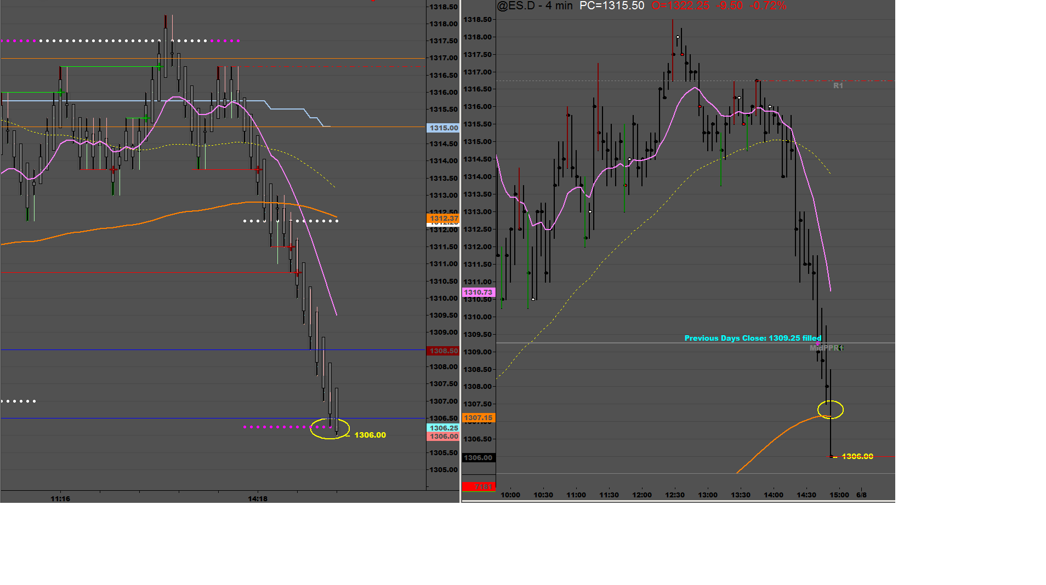Click 1318.50 on the right chart price axis
The width and height of the screenshot is (1046, 585).
pos(478,20)
